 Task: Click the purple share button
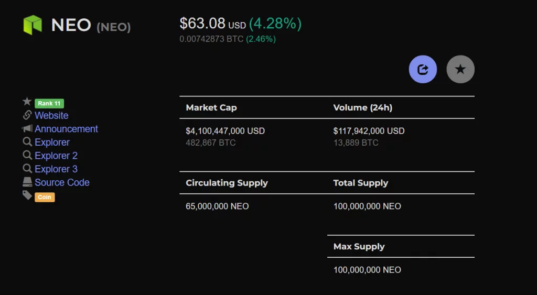423,70
